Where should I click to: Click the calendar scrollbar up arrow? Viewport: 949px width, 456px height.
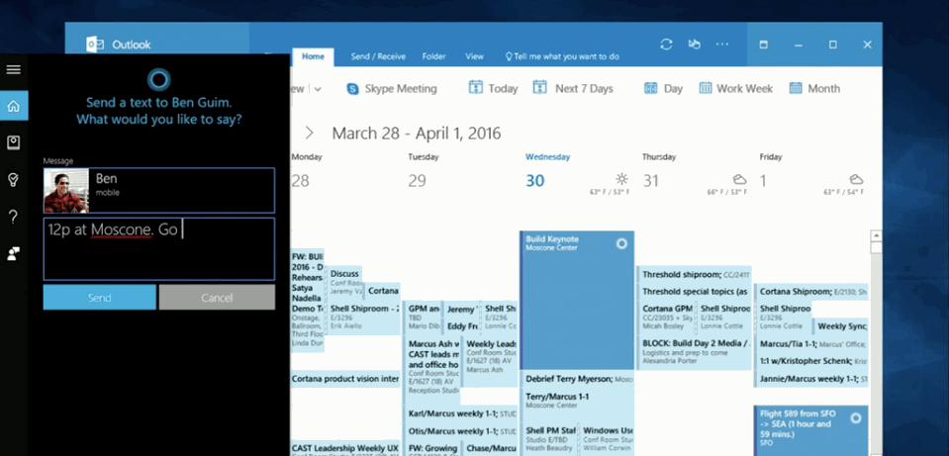[x=876, y=235]
